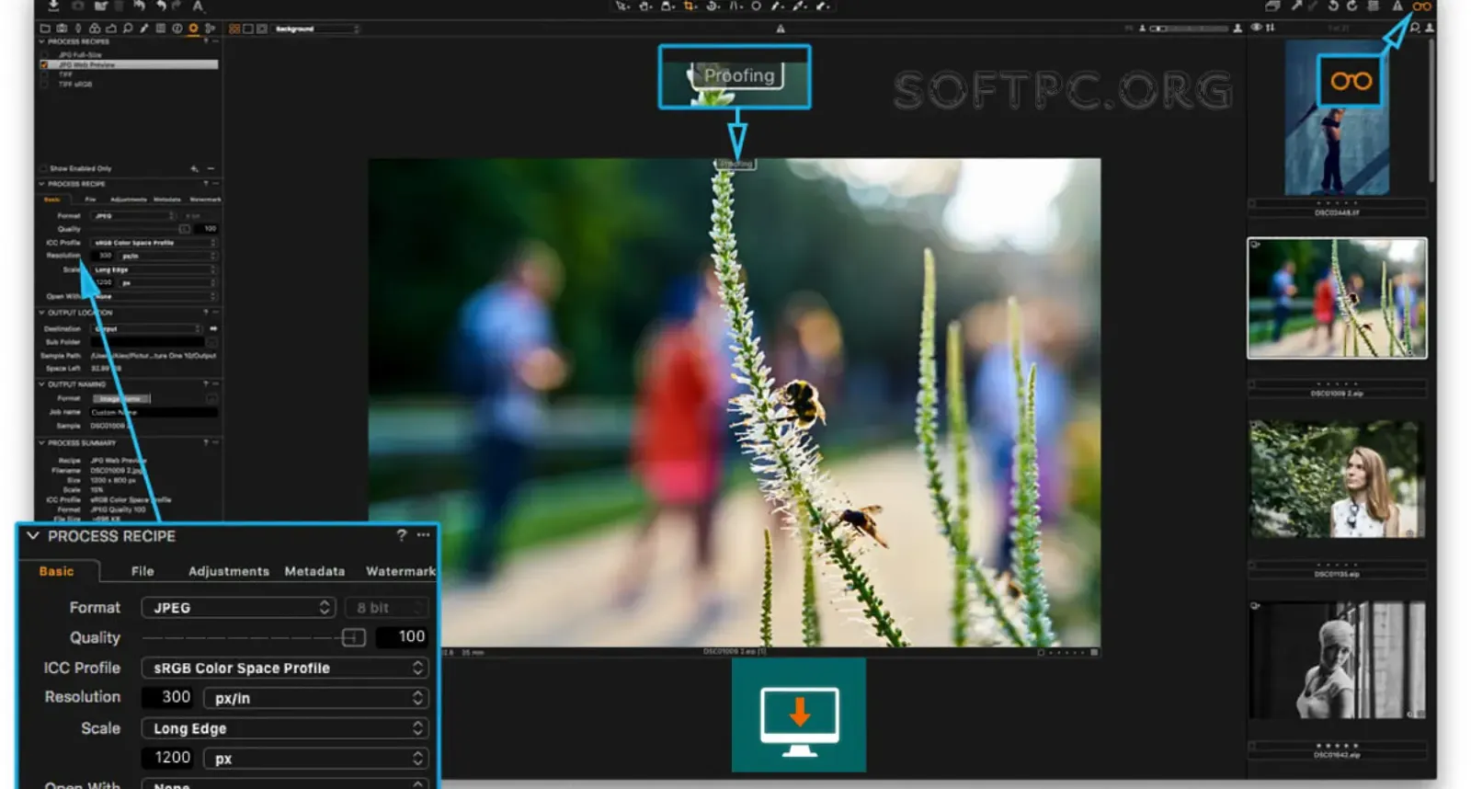Adjust the thumbnail size slider above the browser
Image resolution: width=1471 pixels, height=789 pixels.
1188,29
